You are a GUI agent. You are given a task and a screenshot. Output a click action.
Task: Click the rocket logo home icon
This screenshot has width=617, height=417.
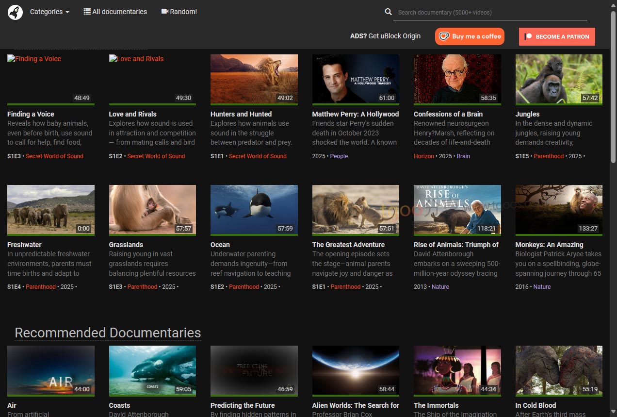click(16, 12)
